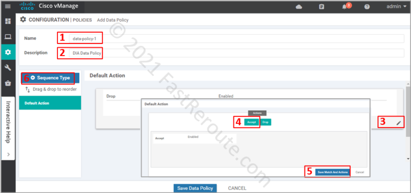Click Save Match And Actions button

[x=333, y=172]
